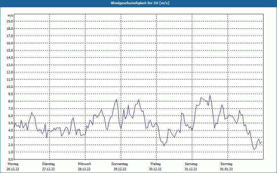Click the '19,0' y-axis label
This screenshot has height=173, width=277.
pos(10,21)
